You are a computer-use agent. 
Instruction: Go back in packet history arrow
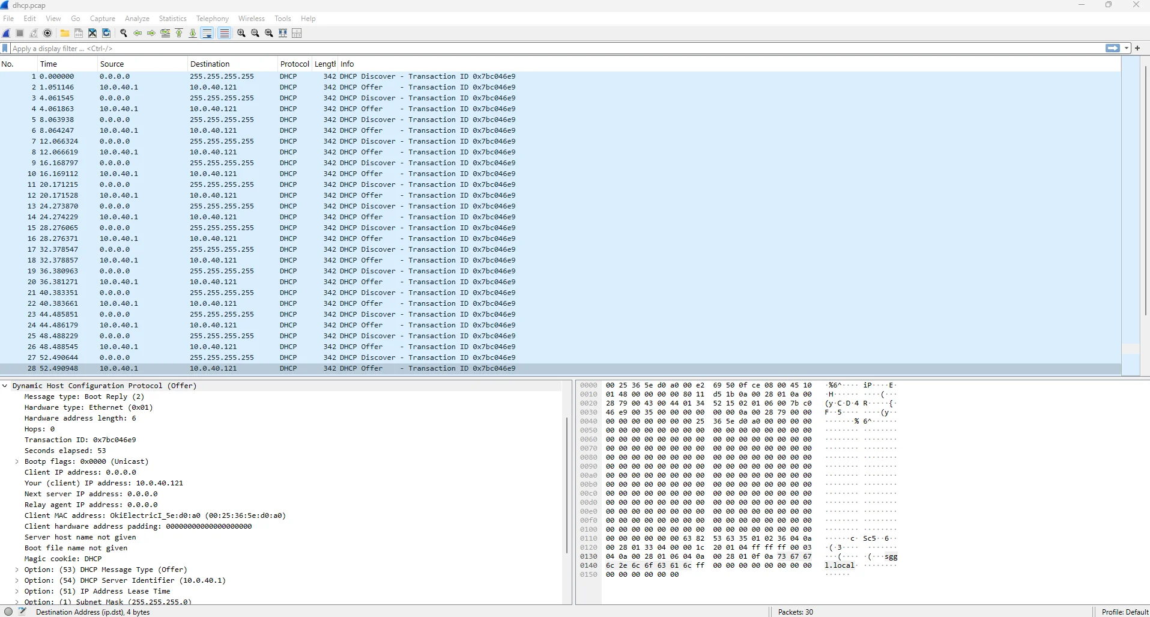click(x=138, y=33)
